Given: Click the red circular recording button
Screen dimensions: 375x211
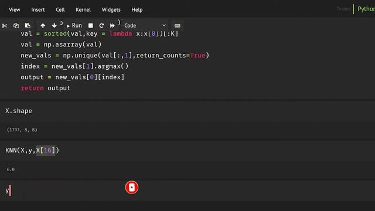Looking at the screenshot, I should pos(132,188).
